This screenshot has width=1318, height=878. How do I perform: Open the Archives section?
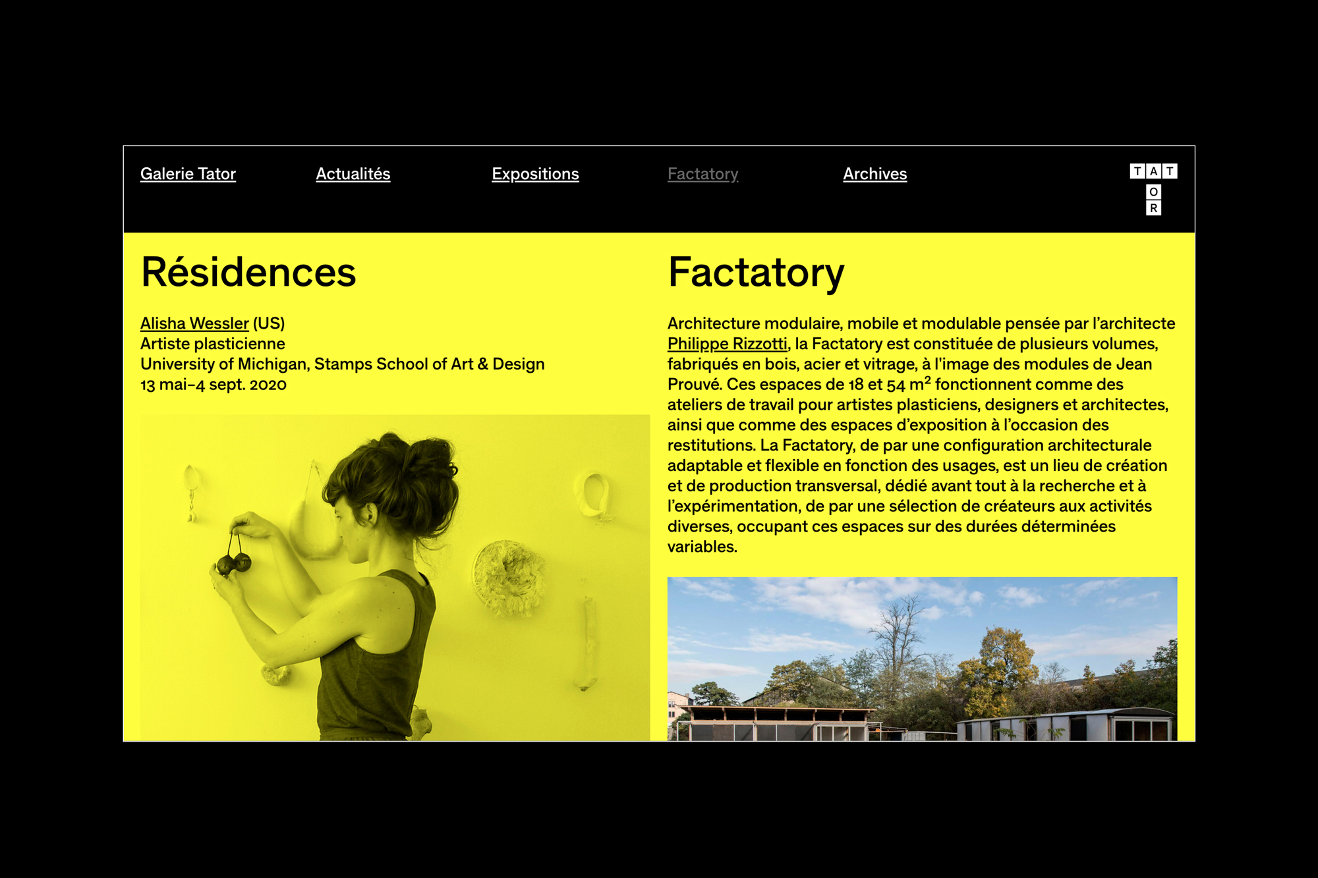874,174
